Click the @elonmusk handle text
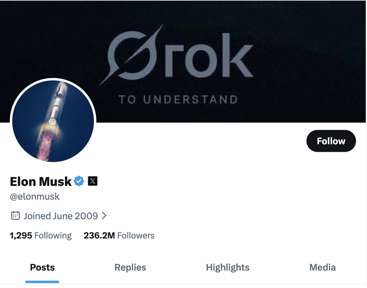 pos(34,197)
